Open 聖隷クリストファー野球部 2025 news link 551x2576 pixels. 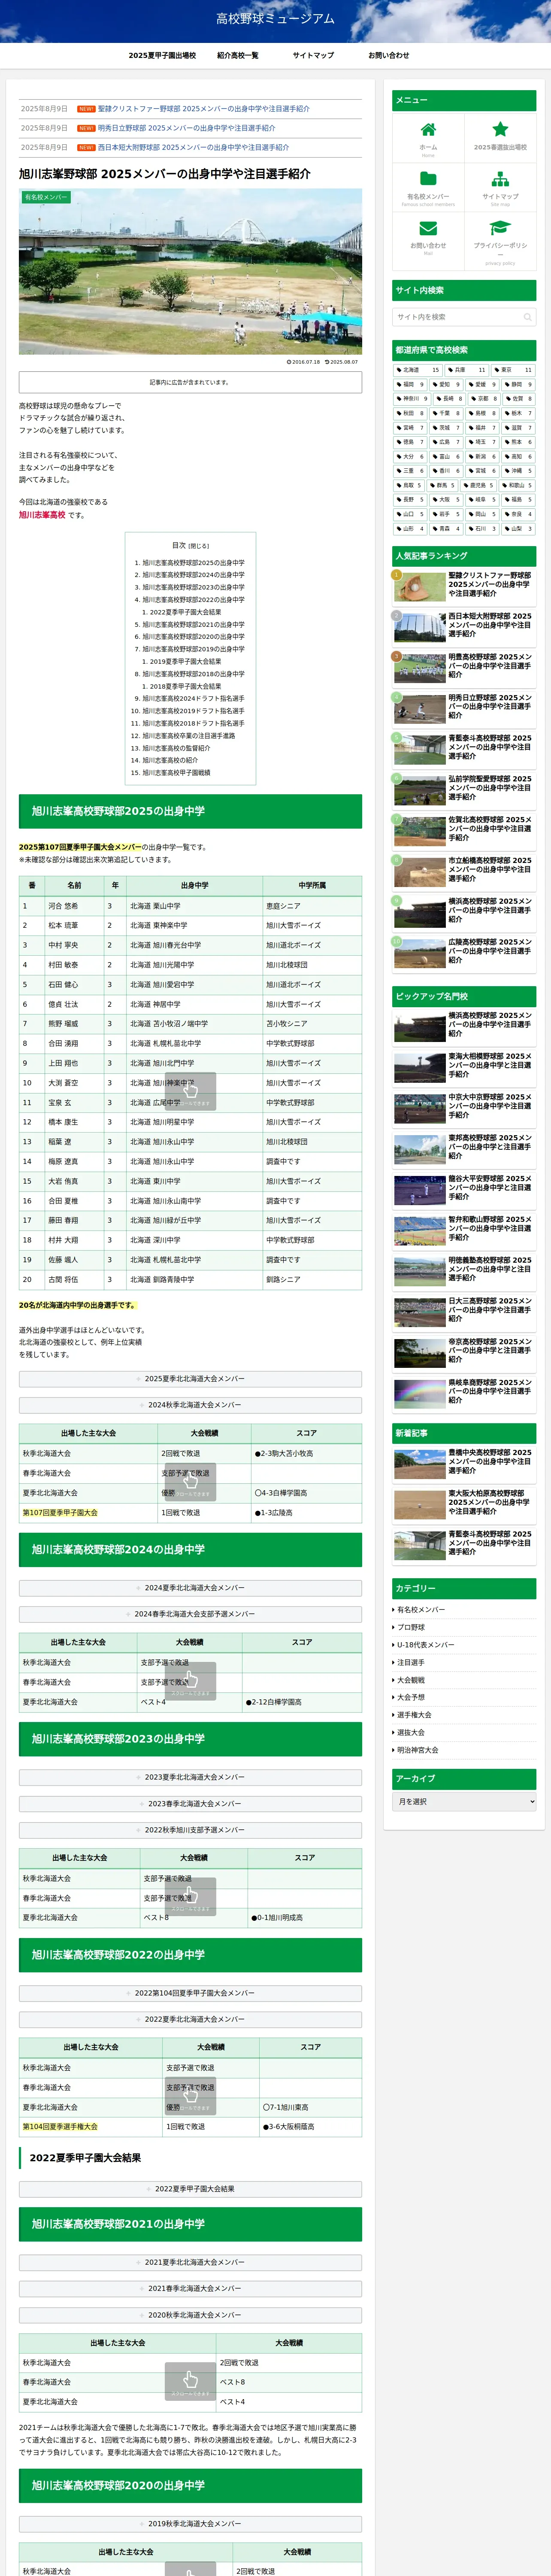203,108
